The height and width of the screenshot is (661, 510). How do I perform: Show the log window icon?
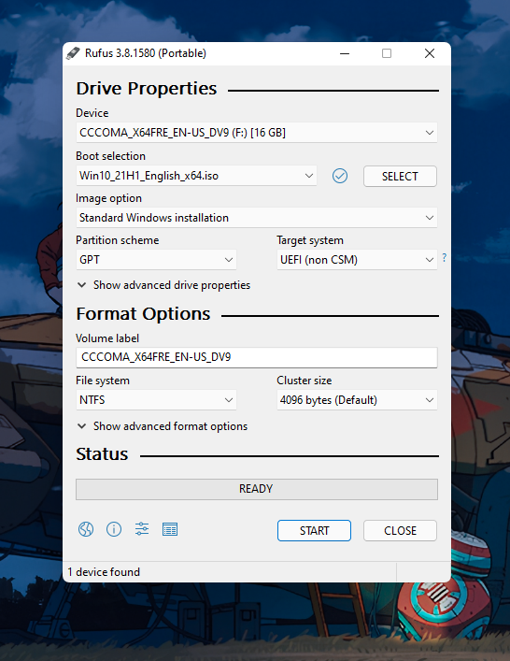[170, 529]
